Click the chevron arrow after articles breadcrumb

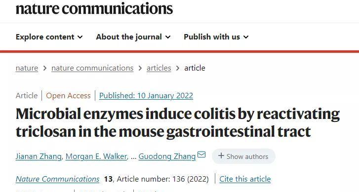pos(178,68)
